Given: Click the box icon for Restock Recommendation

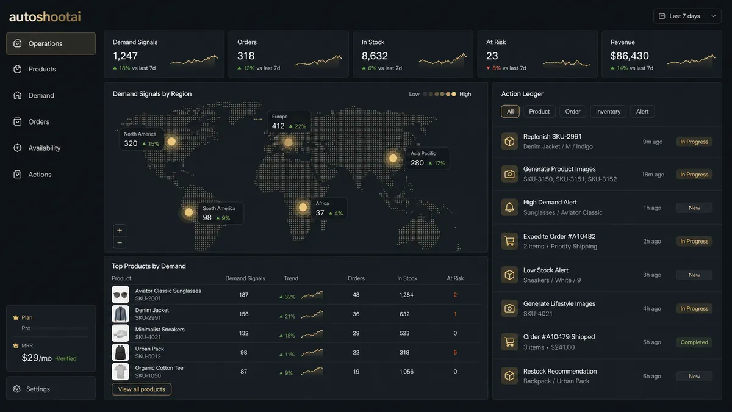Looking at the screenshot, I should pyautogui.click(x=509, y=376).
